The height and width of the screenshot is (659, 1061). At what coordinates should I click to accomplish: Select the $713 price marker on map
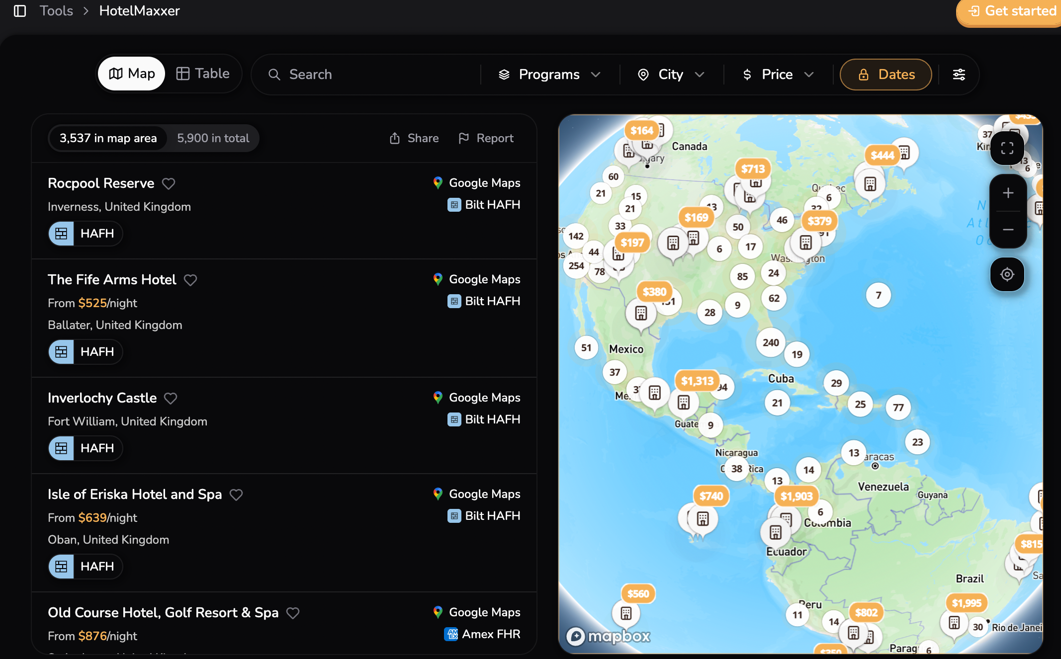coord(753,169)
